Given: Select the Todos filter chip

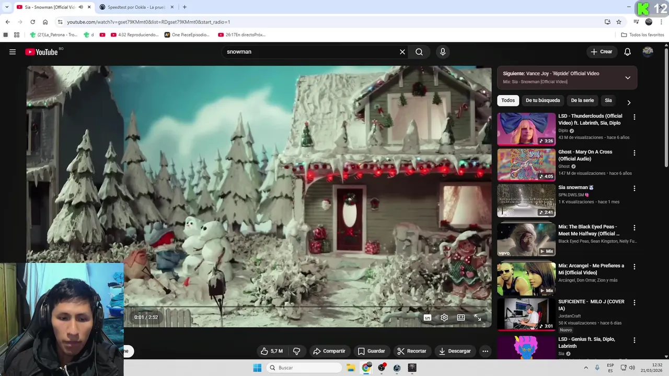Looking at the screenshot, I should (x=508, y=100).
